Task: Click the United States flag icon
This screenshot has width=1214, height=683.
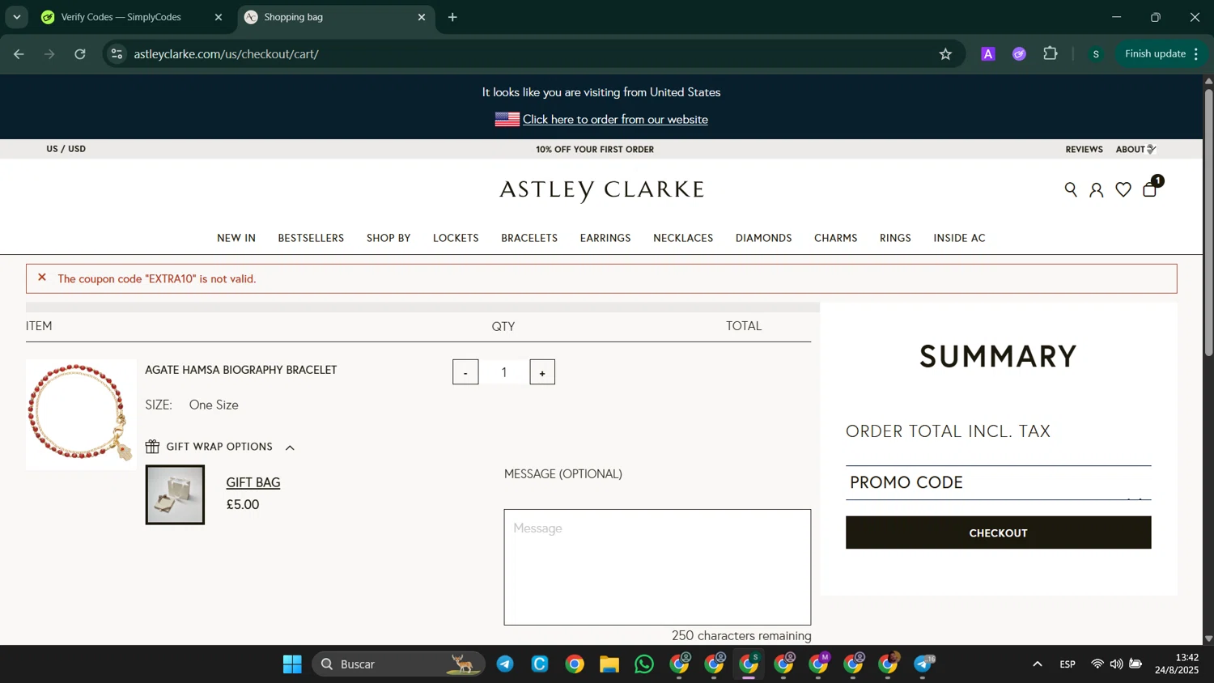Action: 507,120
